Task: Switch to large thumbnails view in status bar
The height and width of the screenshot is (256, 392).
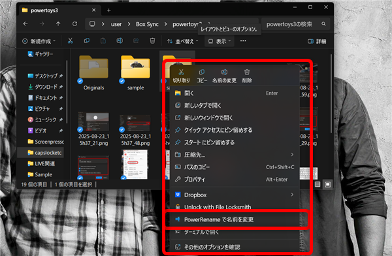Action: [327, 185]
